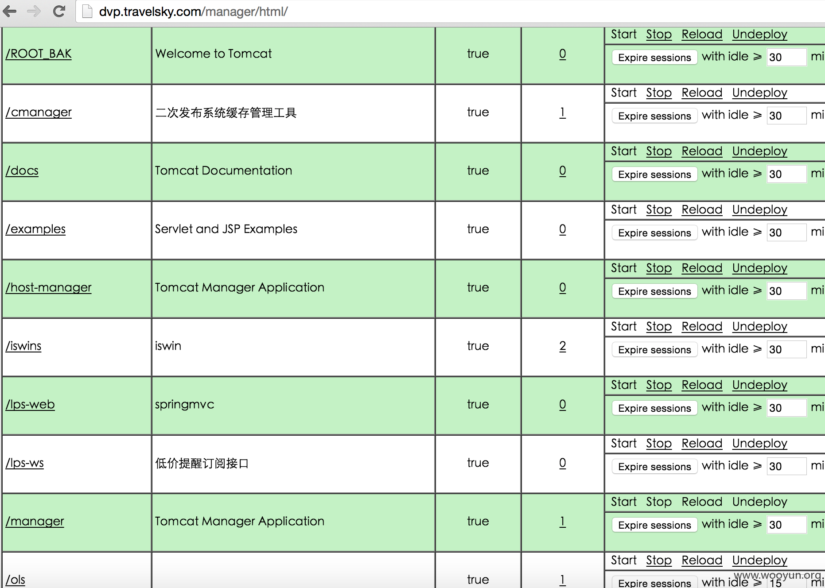Edit idle minutes field for /iswins

(786, 349)
